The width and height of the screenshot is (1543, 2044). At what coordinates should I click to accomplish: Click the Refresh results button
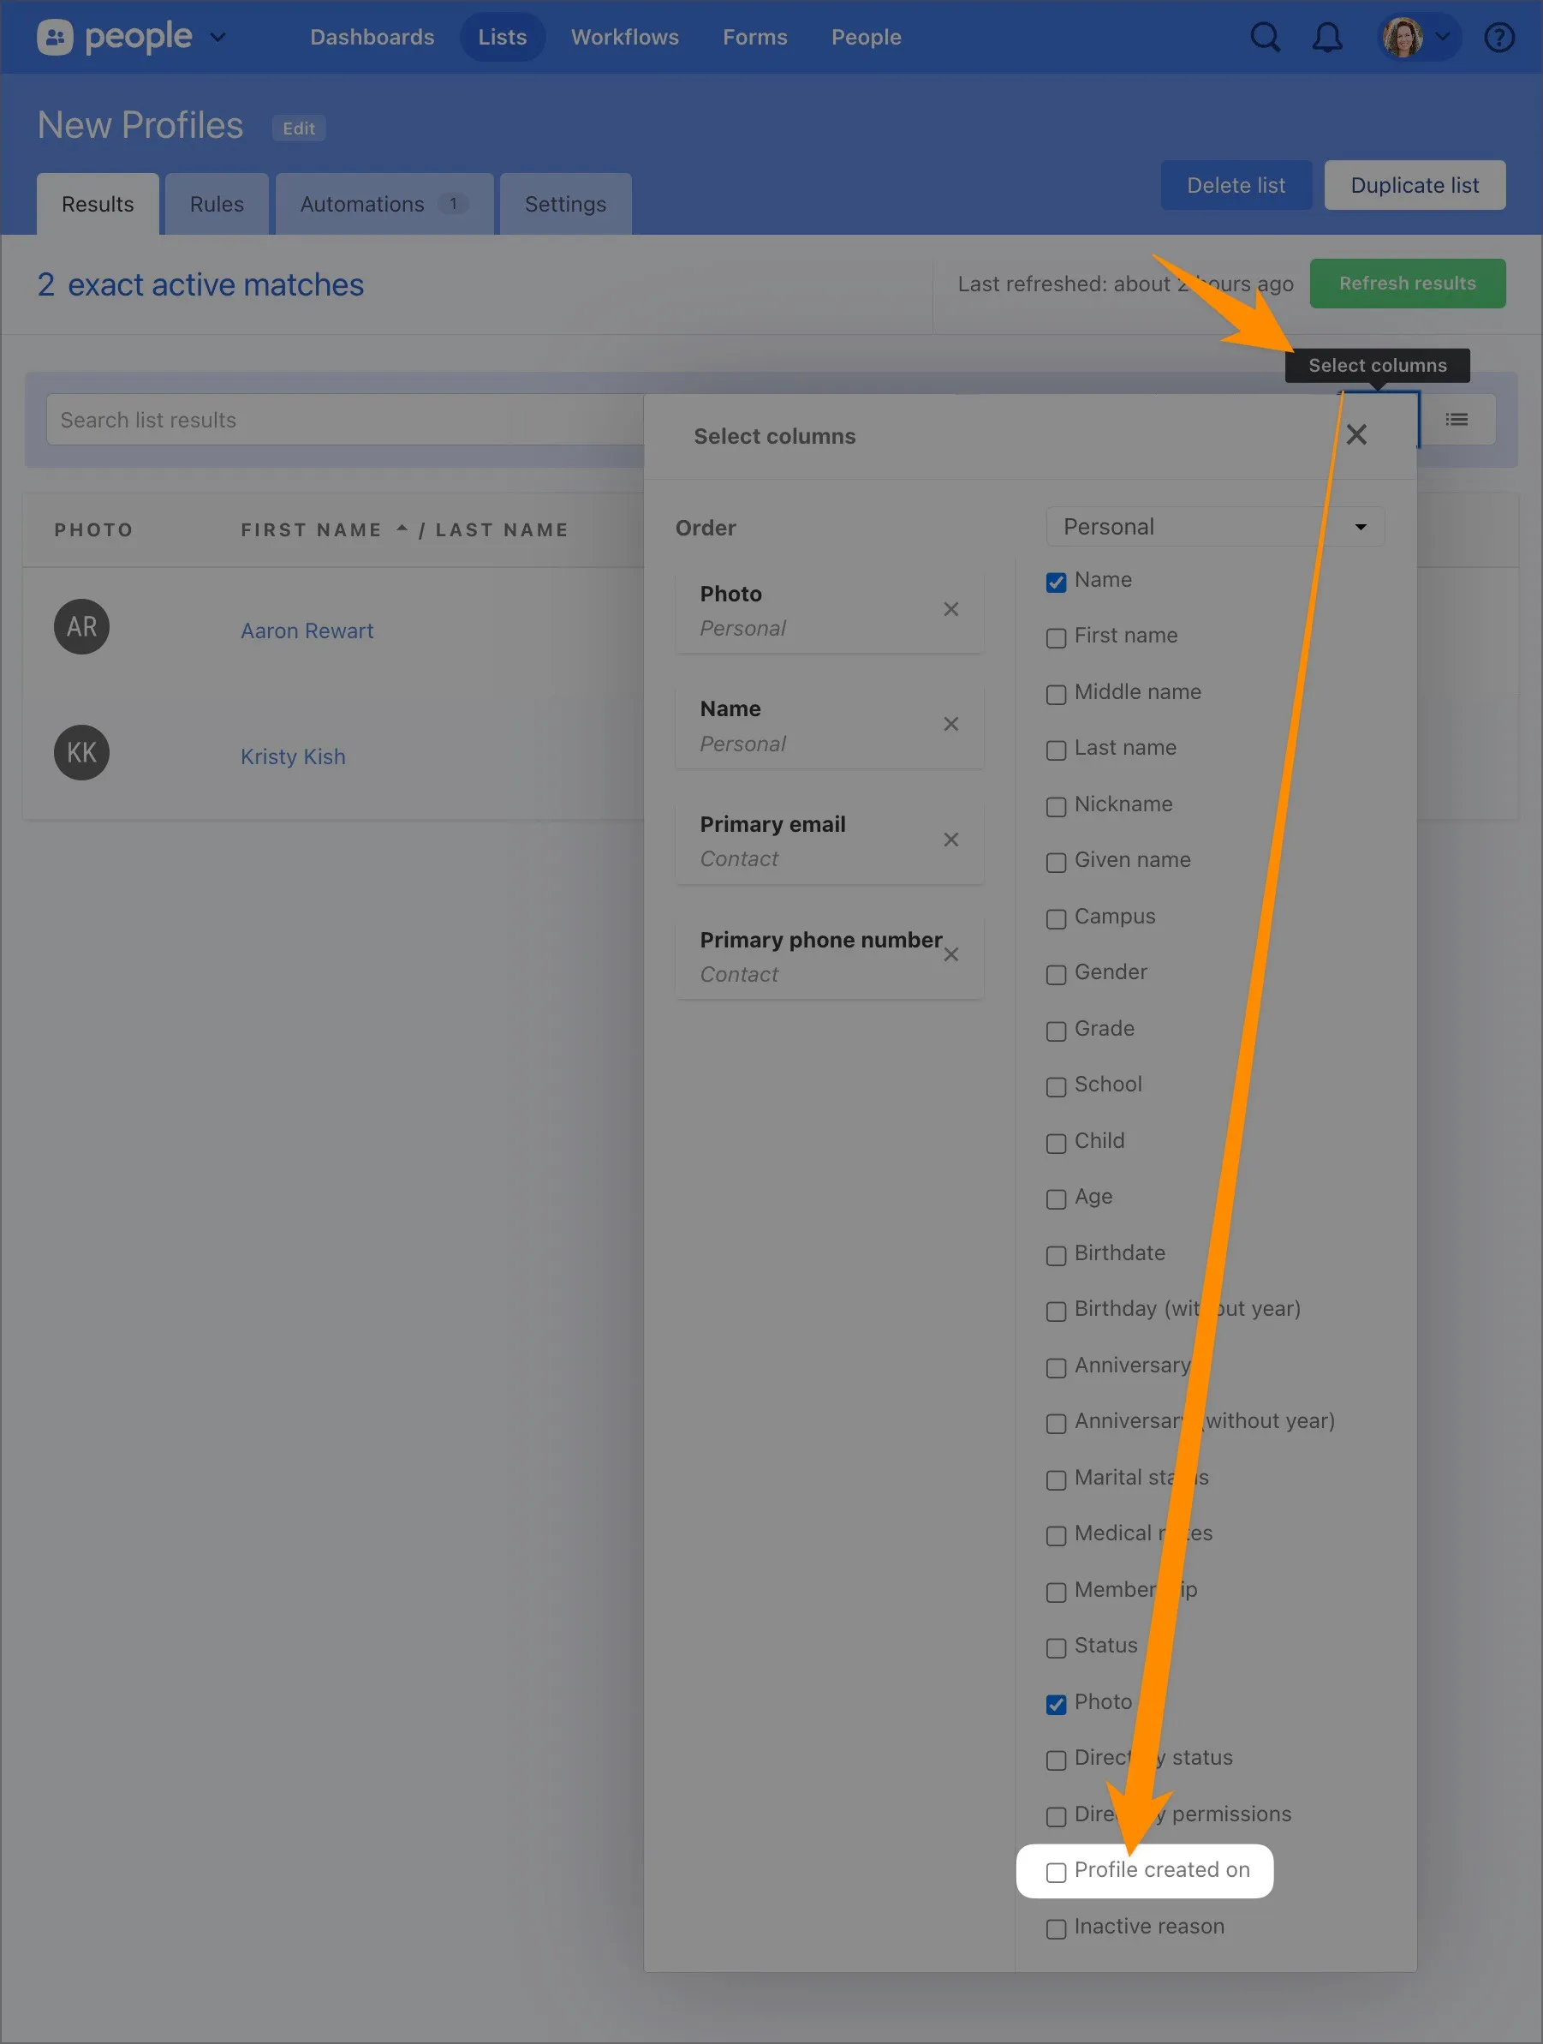(x=1406, y=284)
